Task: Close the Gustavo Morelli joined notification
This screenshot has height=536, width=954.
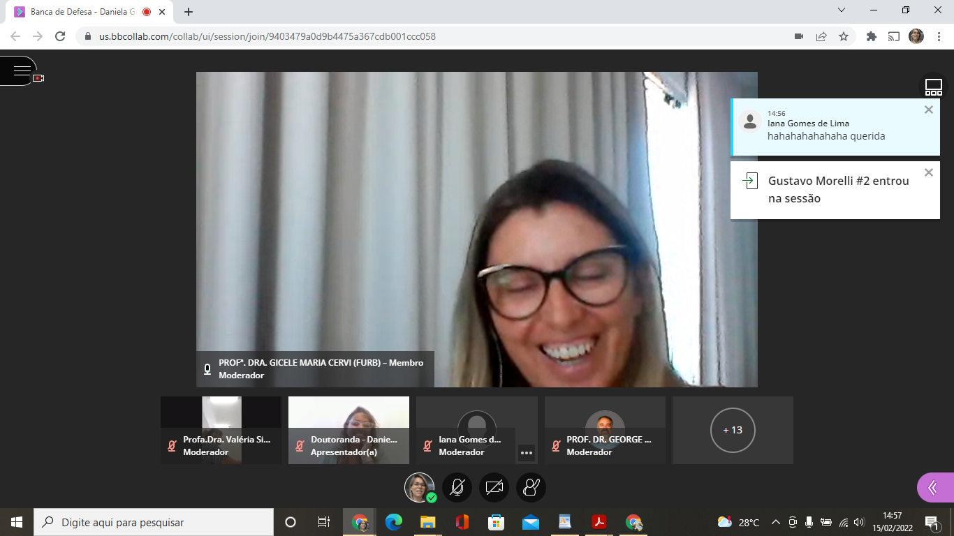Action: [928, 172]
